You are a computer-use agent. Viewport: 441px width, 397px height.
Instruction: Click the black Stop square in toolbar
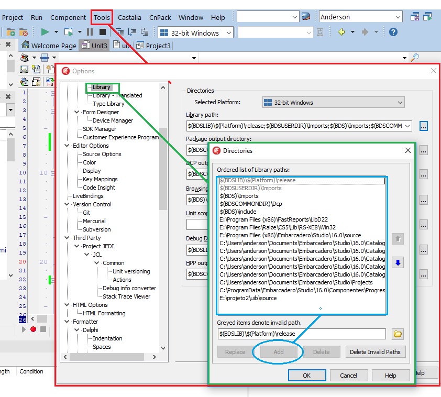click(103, 32)
